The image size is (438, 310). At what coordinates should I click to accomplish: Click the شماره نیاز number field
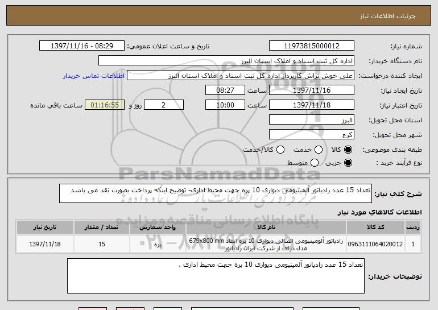pyautogui.click(x=311, y=46)
